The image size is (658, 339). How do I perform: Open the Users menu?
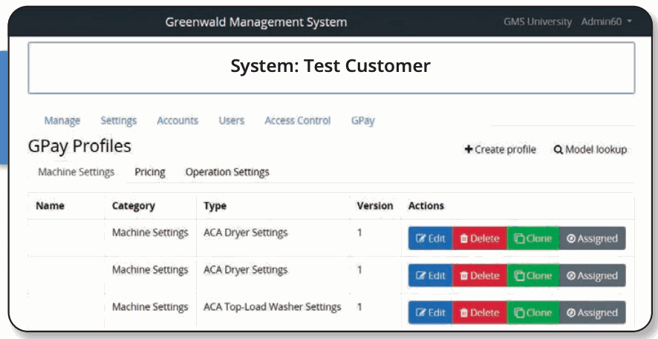(231, 121)
